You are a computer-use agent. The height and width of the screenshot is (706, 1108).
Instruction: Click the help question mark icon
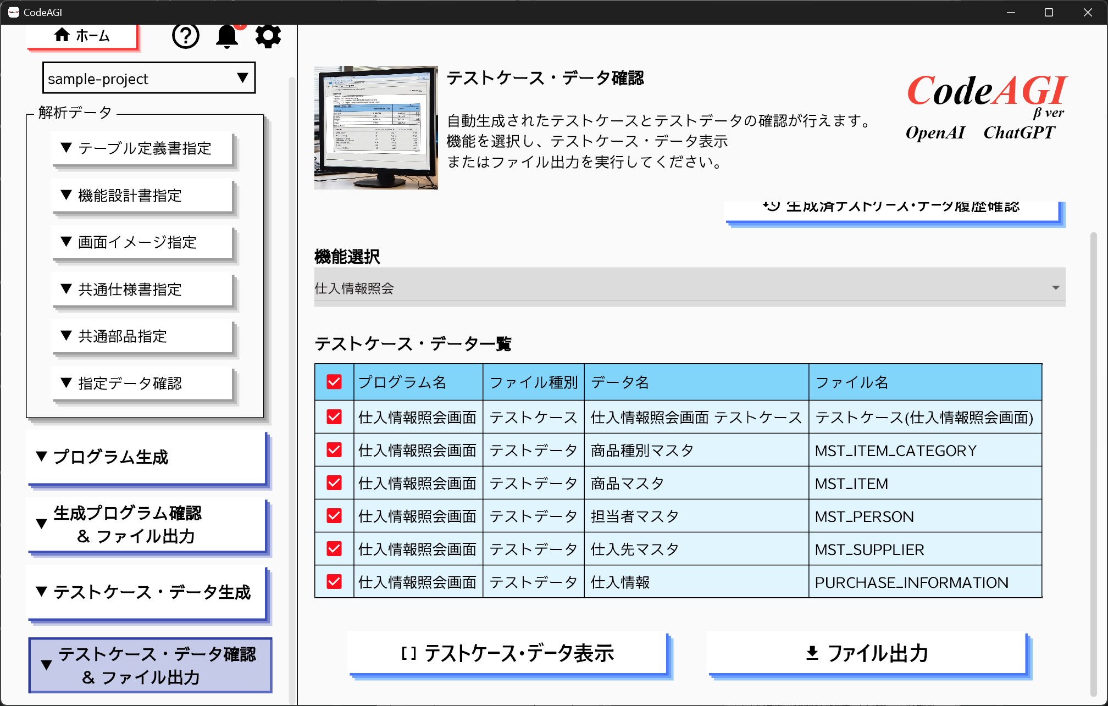click(185, 36)
